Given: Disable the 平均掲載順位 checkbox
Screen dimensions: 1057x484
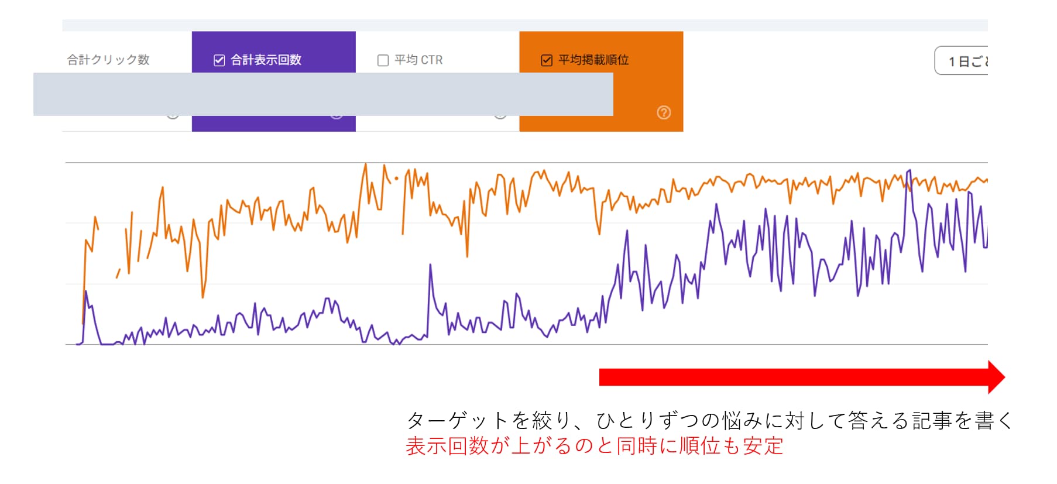Looking at the screenshot, I should [547, 59].
